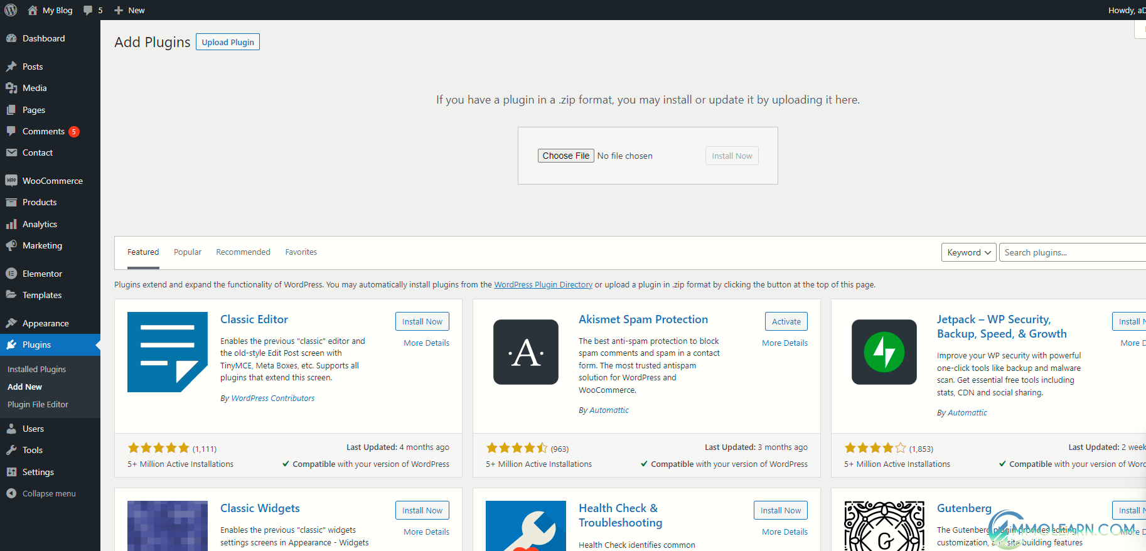The image size is (1146, 551).
Task: Open the New content menu in admin bar
Action: (129, 10)
